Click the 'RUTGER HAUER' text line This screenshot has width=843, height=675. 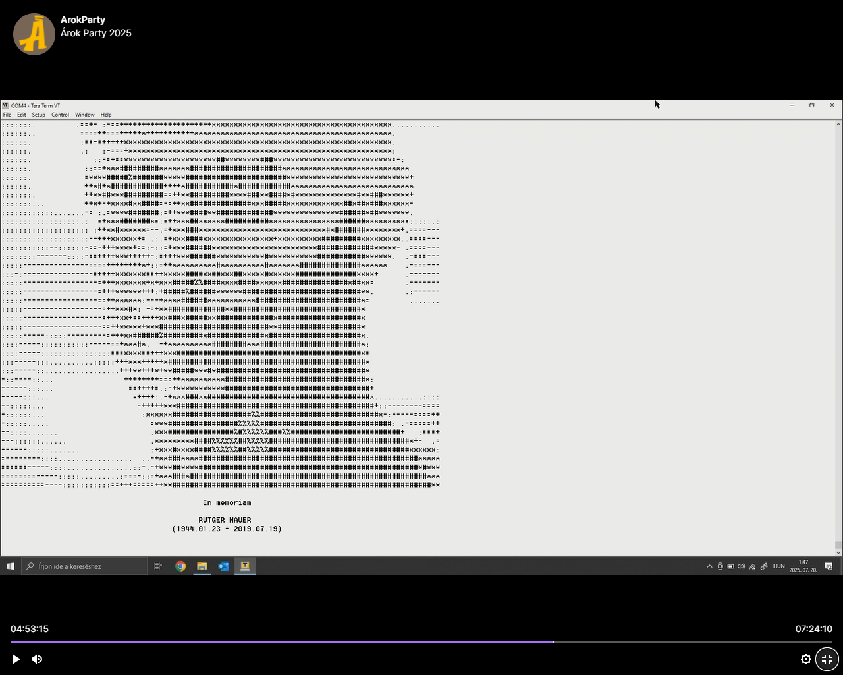225,520
